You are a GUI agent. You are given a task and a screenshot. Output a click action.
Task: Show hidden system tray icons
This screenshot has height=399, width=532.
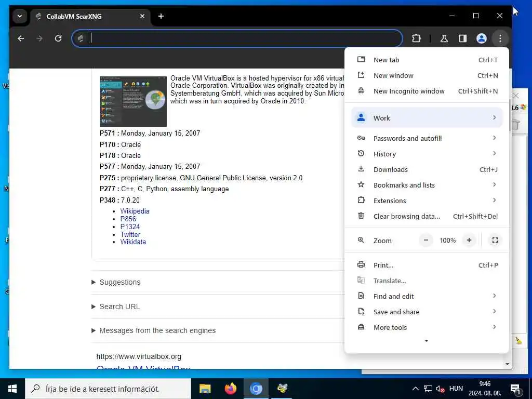(415, 389)
